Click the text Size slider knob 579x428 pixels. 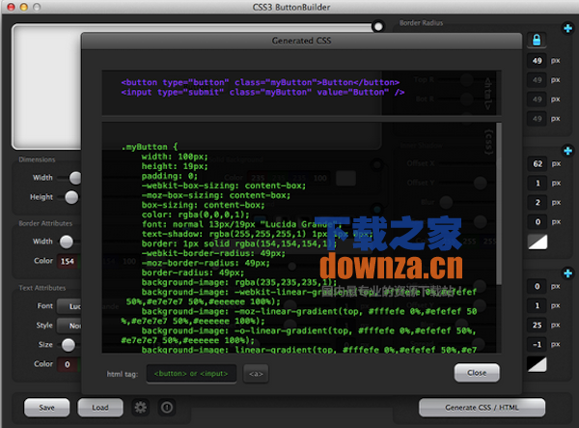tap(69, 345)
